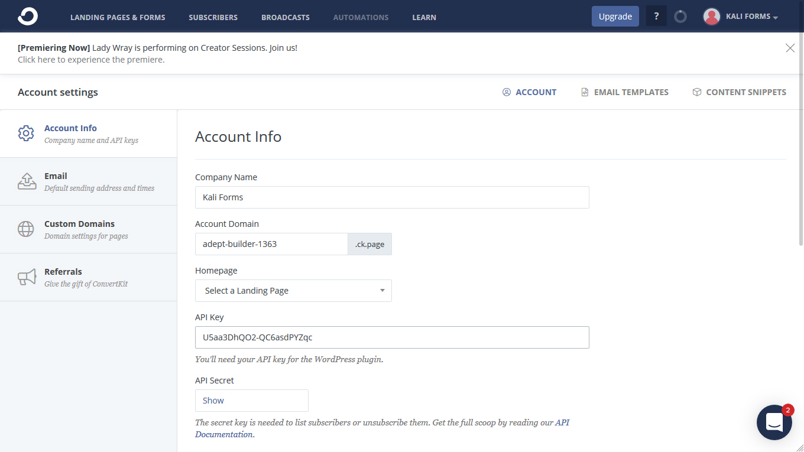Screen dimensions: 804x452
Task: Click the premiere announcement link text
Action: pyautogui.click(x=91, y=60)
